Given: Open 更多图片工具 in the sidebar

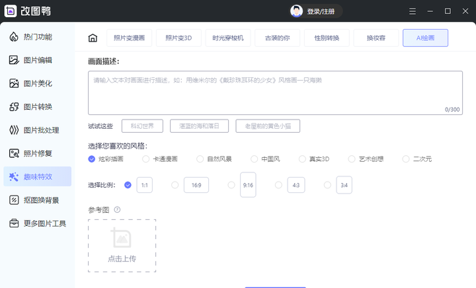Looking at the screenshot, I should pos(38,223).
